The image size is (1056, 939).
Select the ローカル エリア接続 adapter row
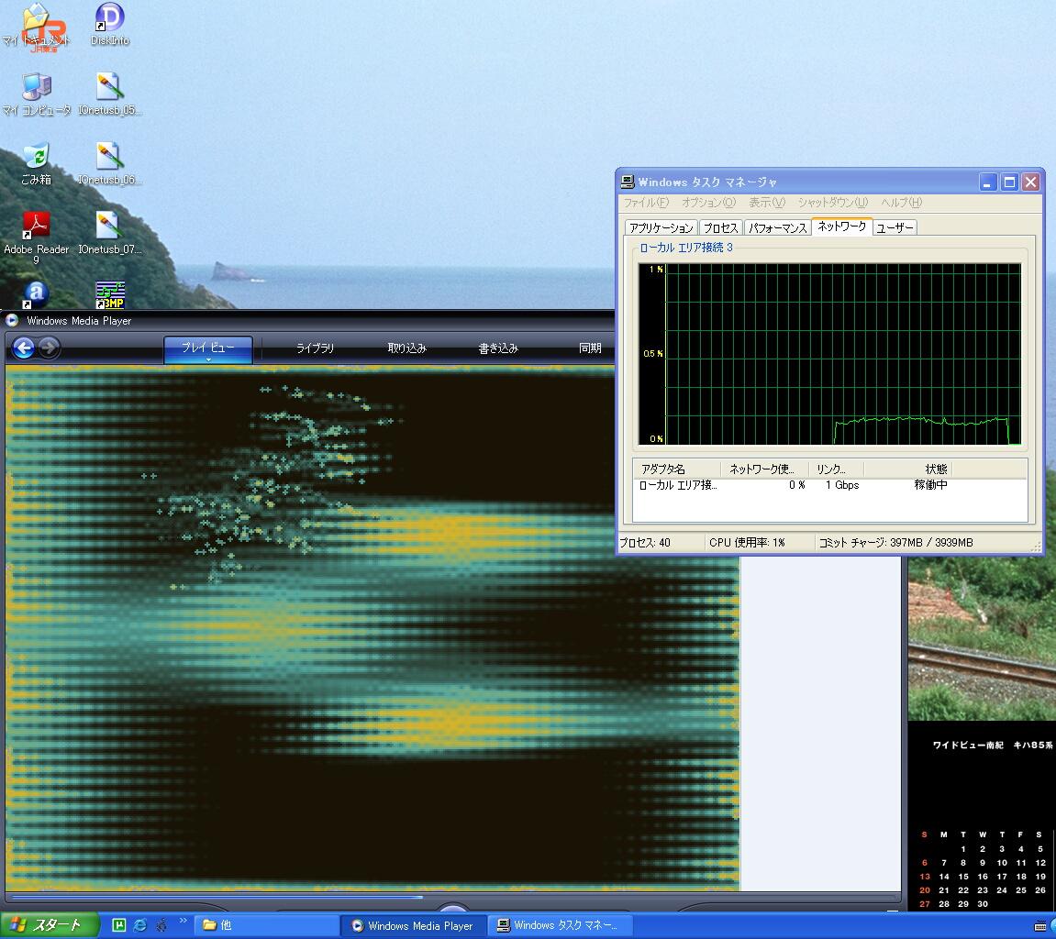679,485
